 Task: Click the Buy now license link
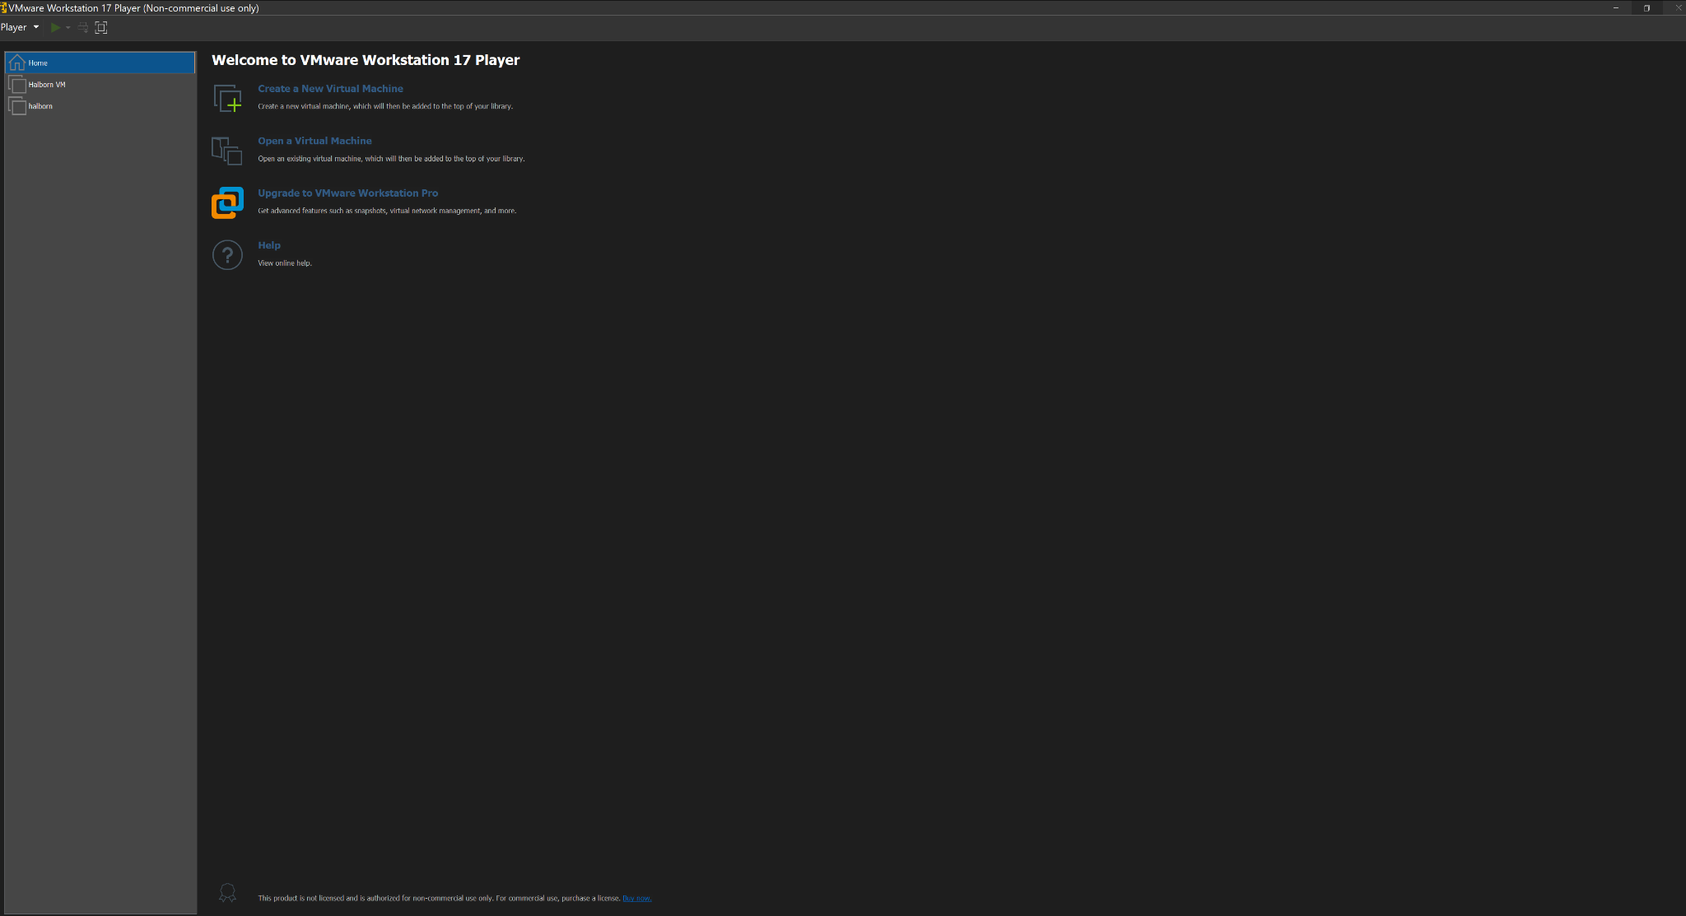(x=636, y=898)
